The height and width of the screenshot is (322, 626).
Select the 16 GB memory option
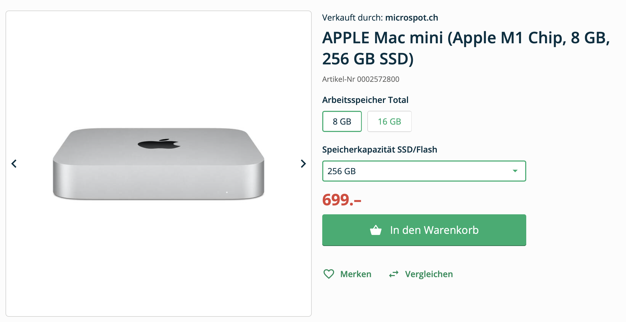pos(389,121)
